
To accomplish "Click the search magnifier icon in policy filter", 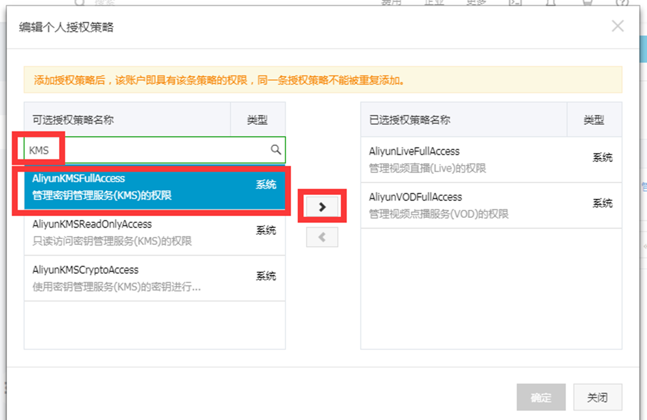I will coord(276,150).
